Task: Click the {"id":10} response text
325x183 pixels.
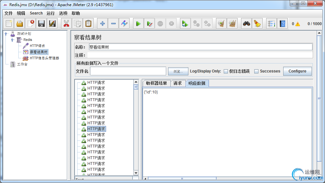Action: tap(151, 92)
